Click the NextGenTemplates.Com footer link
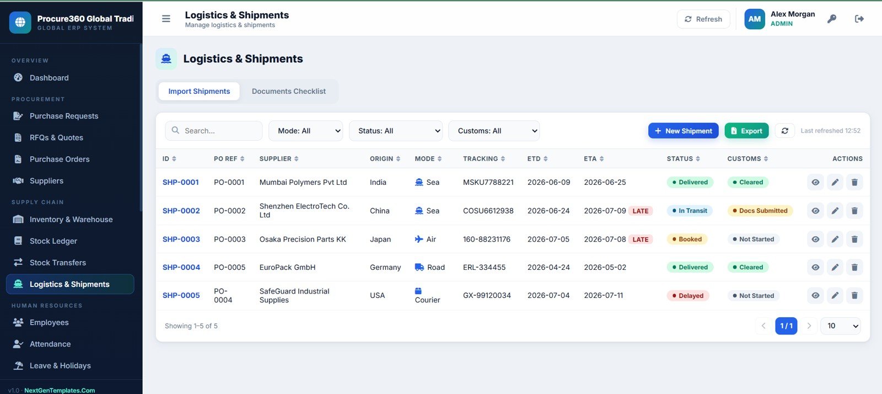Image resolution: width=882 pixels, height=394 pixels. click(x=60, y=390)
